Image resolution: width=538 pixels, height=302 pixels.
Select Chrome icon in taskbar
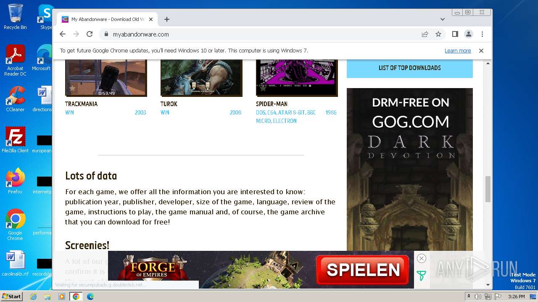point(76,297)
